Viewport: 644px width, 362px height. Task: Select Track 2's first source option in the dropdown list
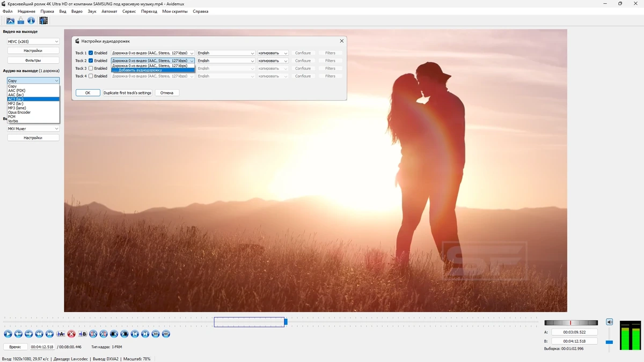(x=153, y=65)
